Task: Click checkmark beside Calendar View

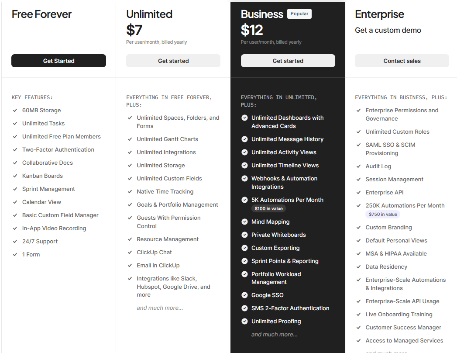Action: pos(15,202)
